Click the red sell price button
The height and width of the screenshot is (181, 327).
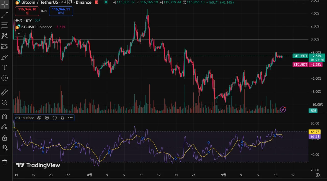tap(27, 11)
